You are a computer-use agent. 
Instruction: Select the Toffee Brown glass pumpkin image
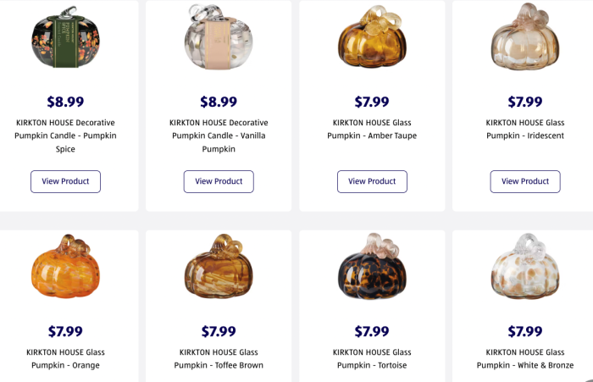coord(219,267)
